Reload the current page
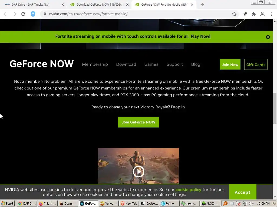 click(x=23, y=14)
